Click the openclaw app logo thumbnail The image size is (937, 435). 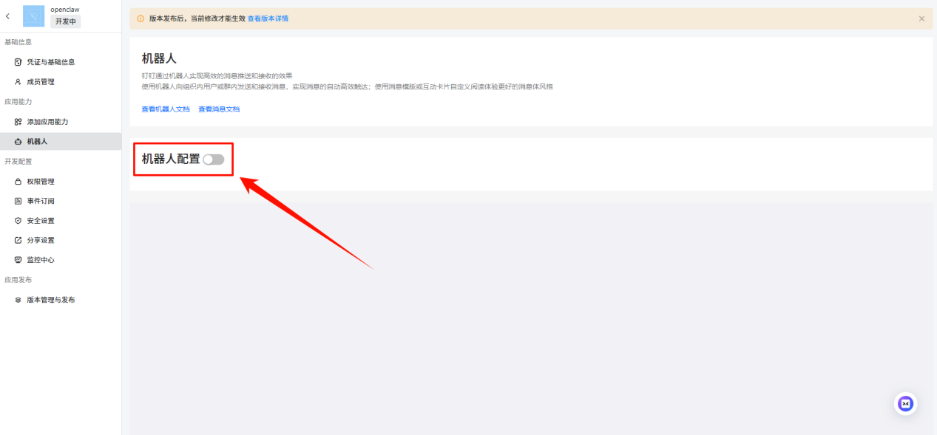[x=34, y=16]
